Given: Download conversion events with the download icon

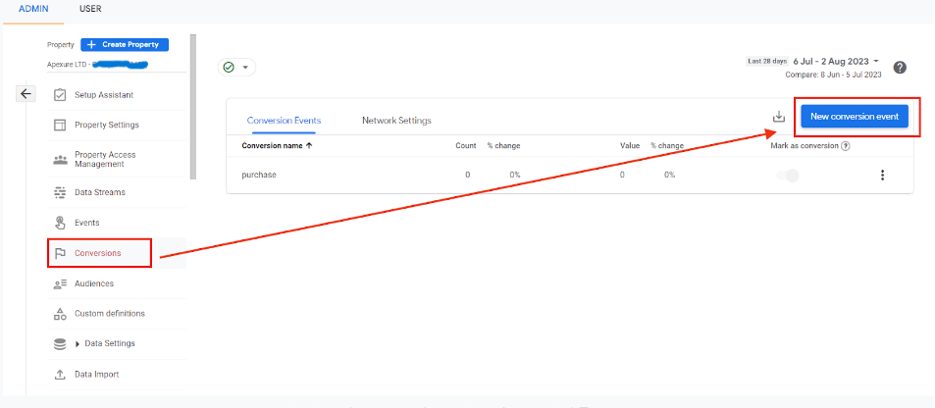Looking at the screenshot, I should (779, 117).
